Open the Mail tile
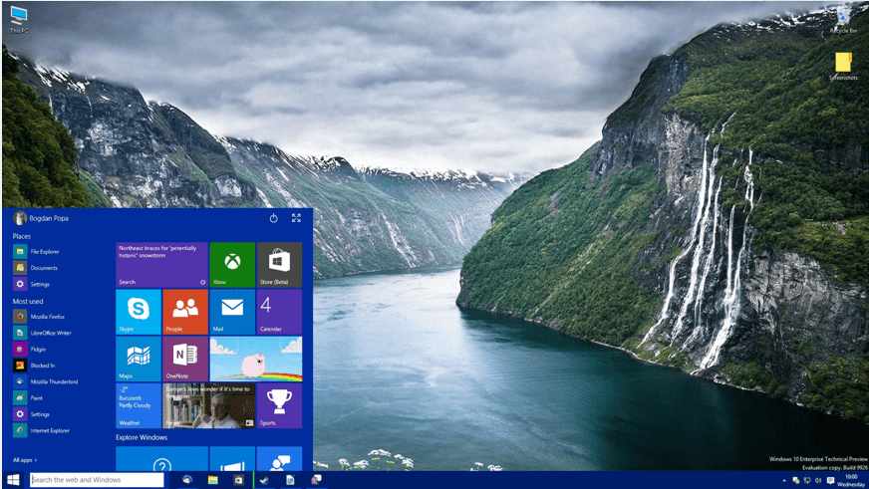Viewport: 869px width, 489px height. click(232, 312)
